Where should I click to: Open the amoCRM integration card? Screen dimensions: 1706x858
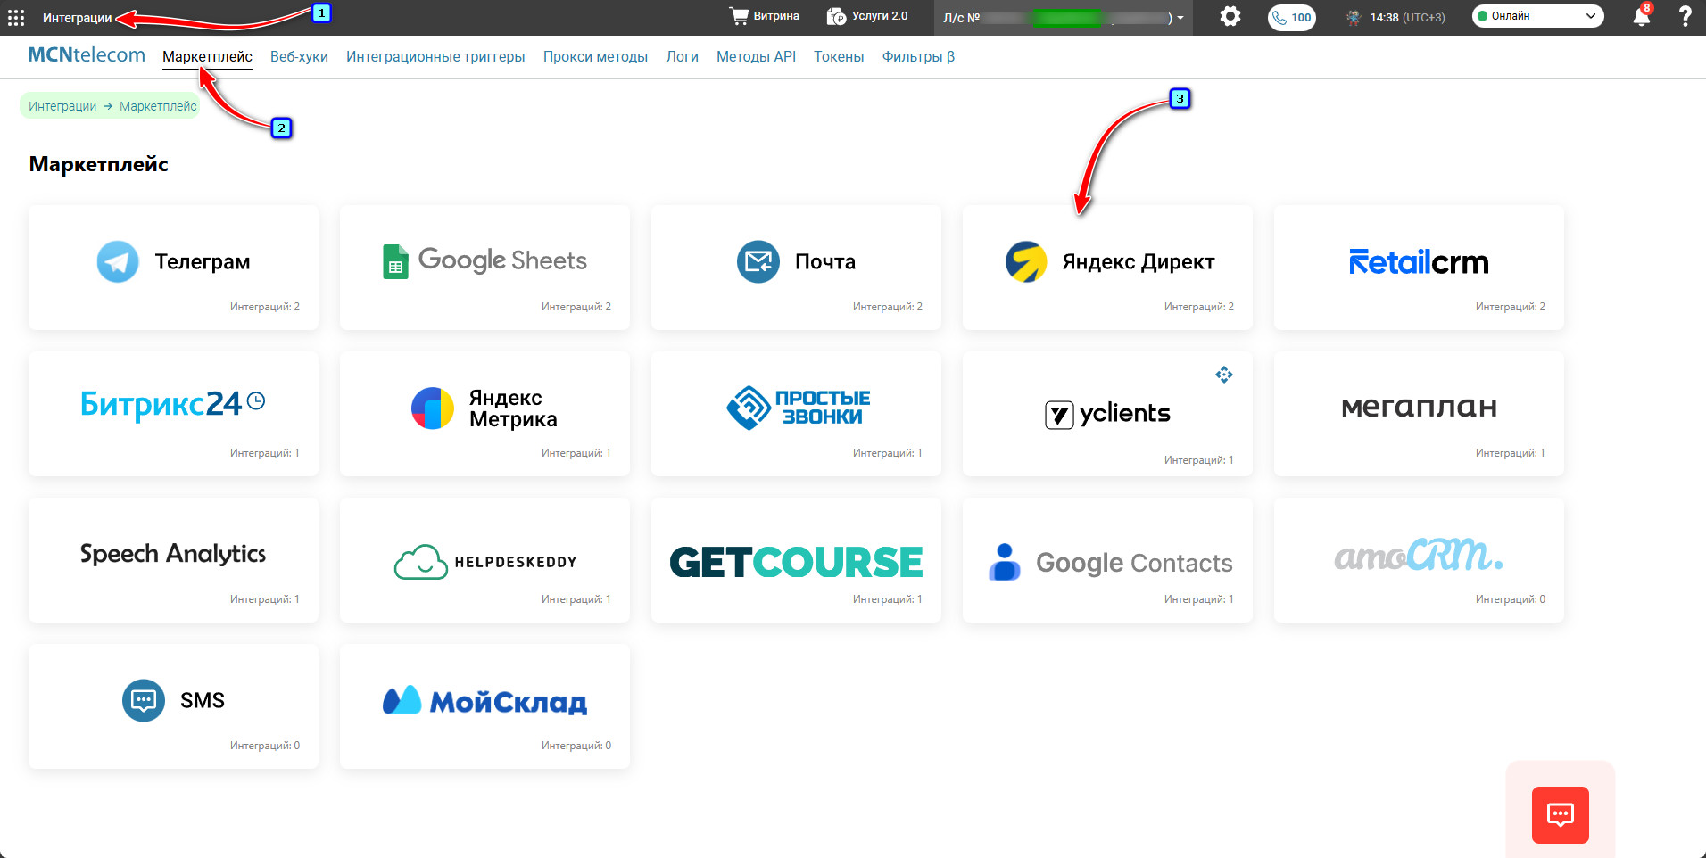1419,560
